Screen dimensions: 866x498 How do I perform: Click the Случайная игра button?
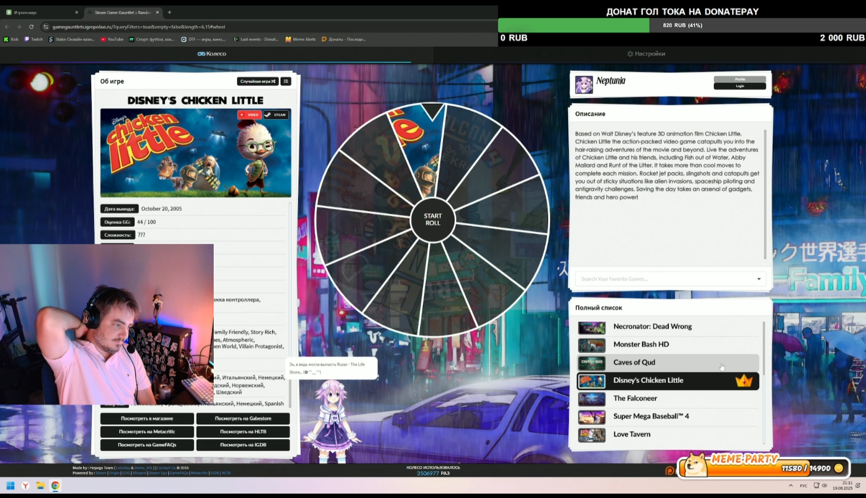(x=258, y=81)
